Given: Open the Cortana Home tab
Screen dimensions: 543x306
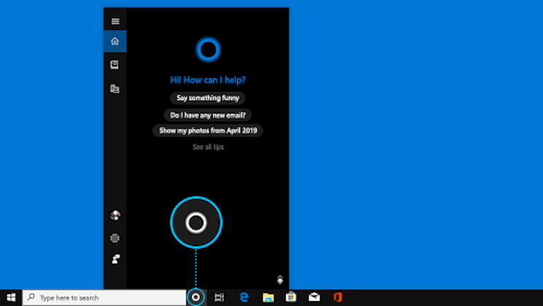Looking at the screenshot, I should 114,42.
